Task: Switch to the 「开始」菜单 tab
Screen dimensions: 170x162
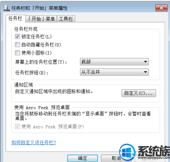Action: (x=41, y=19)
